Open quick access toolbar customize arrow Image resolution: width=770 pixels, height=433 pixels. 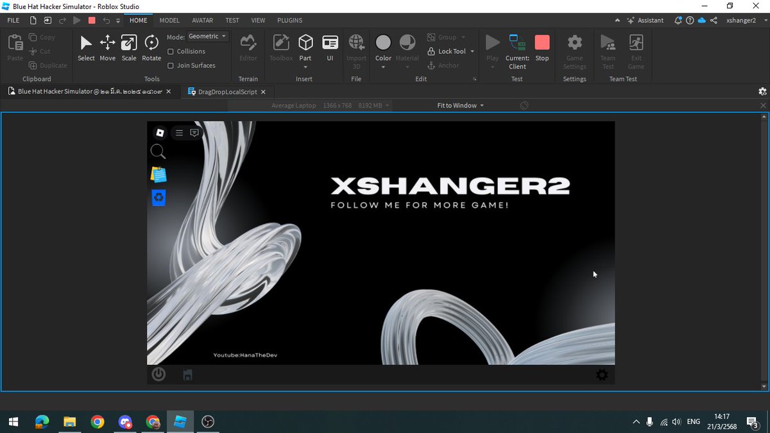[x=118, y=21]
